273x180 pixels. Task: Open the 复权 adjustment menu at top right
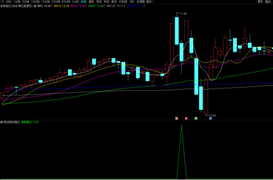point(260,2)
